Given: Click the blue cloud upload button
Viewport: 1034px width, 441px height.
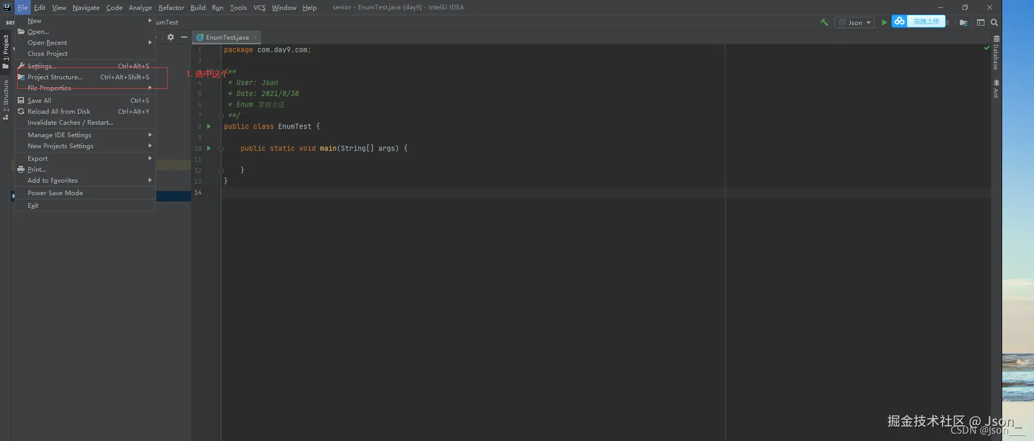Looking at the screenshot, I should point(919,21).
